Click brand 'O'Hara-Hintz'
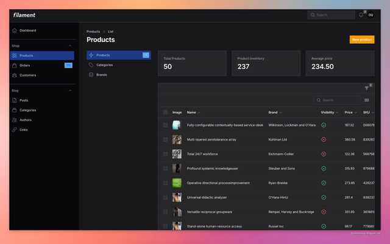390x244 pixels. pos(278,197)
